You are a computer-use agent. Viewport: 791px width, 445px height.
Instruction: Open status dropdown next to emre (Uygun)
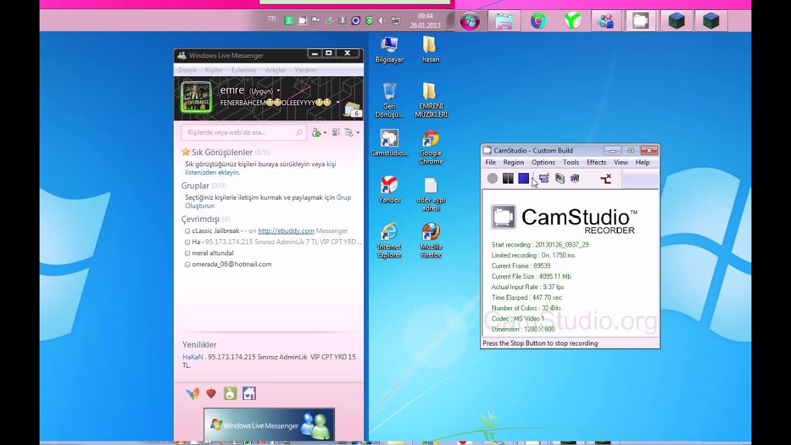click(x=278, y=91)
